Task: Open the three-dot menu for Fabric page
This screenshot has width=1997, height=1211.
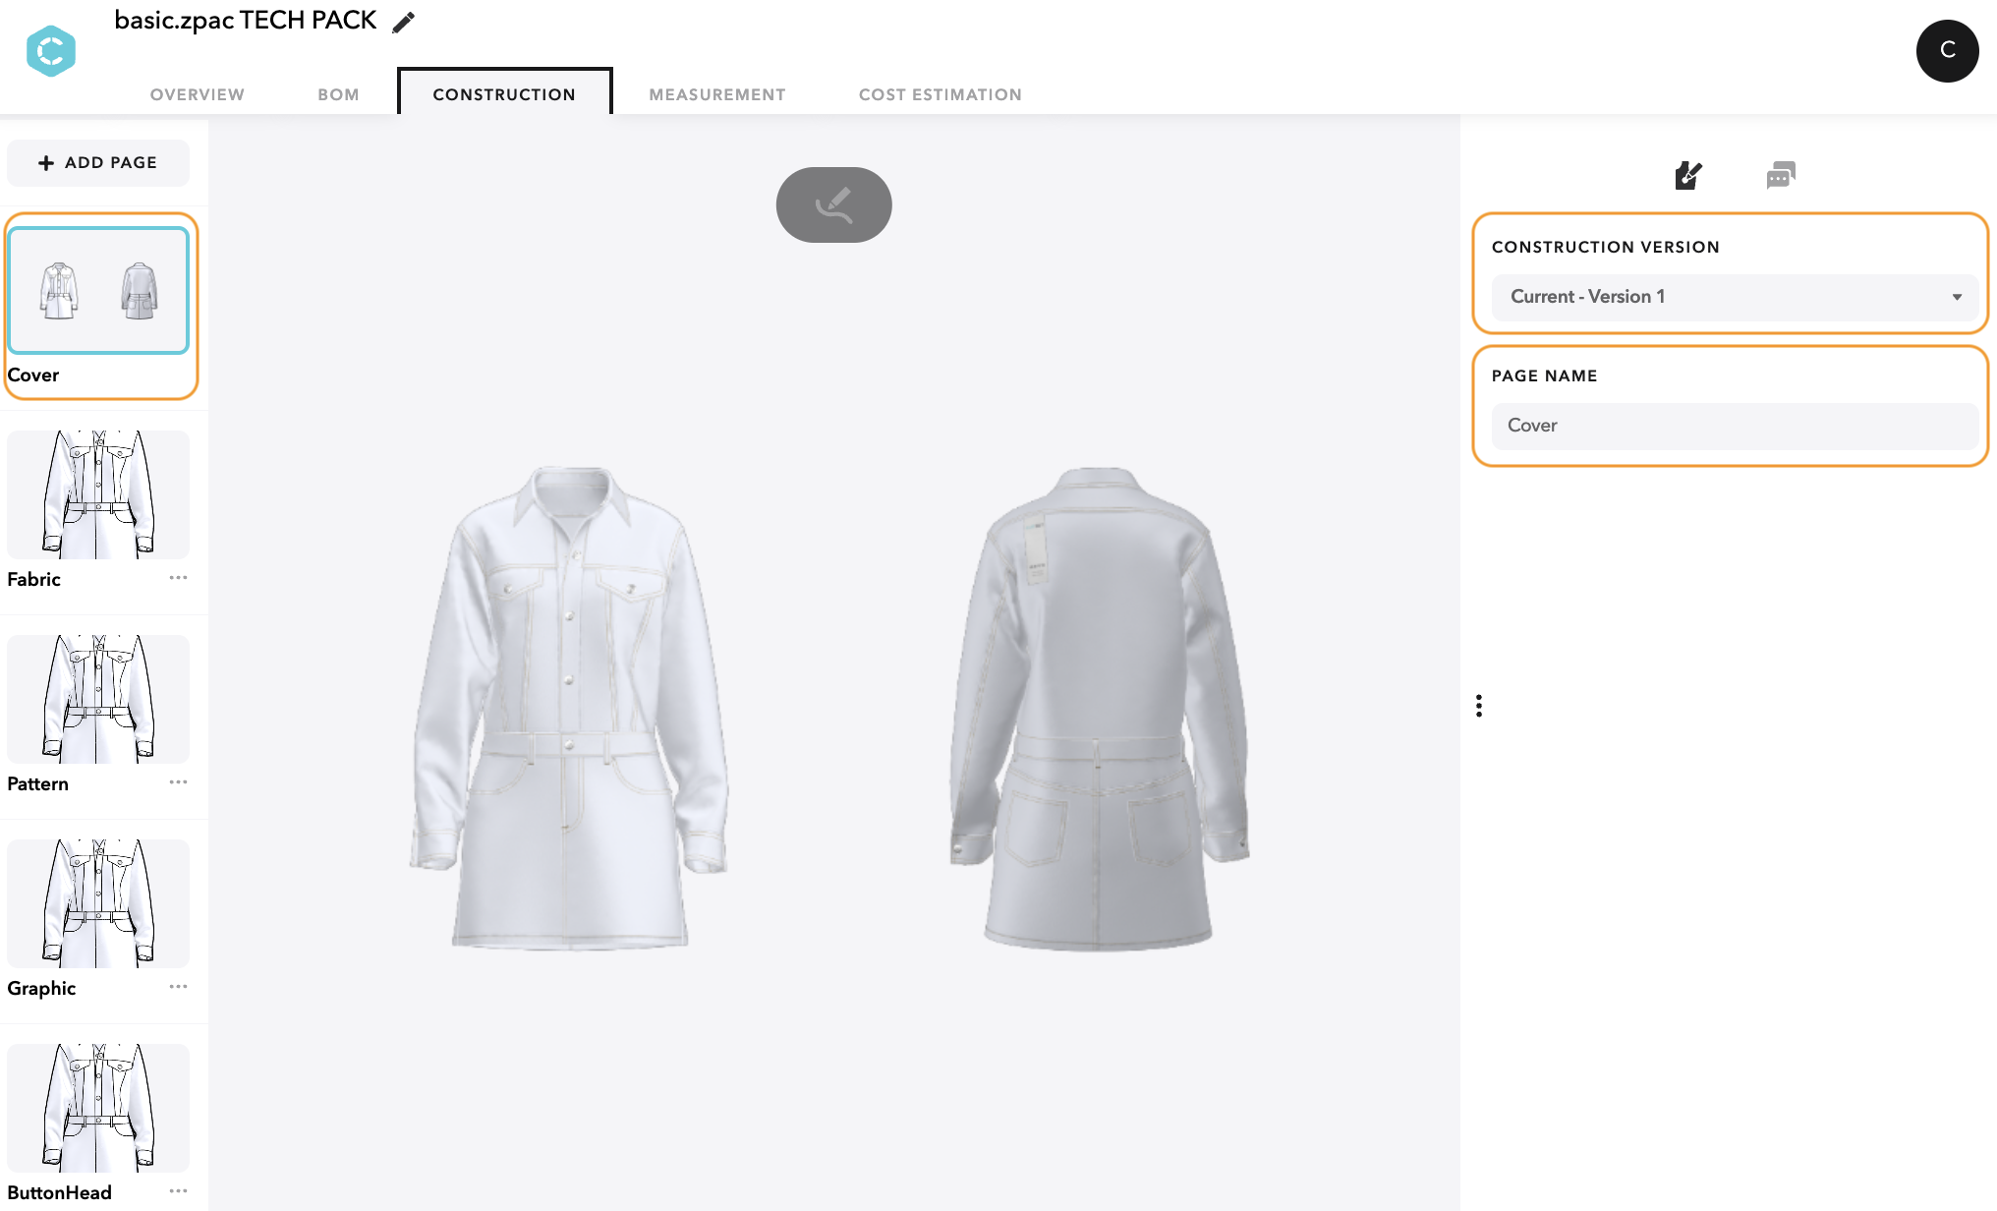Action: (x=178, y=578)
